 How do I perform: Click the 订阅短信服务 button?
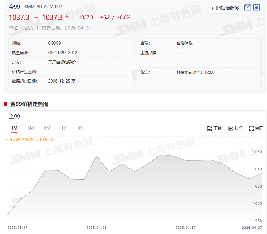225,8
